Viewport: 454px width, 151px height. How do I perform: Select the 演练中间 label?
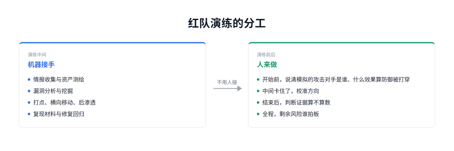(37, 55)
